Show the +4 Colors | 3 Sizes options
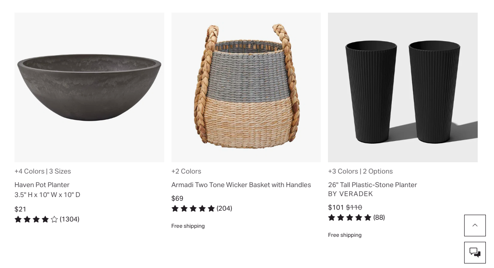The image size is (494, 268). 43,171
